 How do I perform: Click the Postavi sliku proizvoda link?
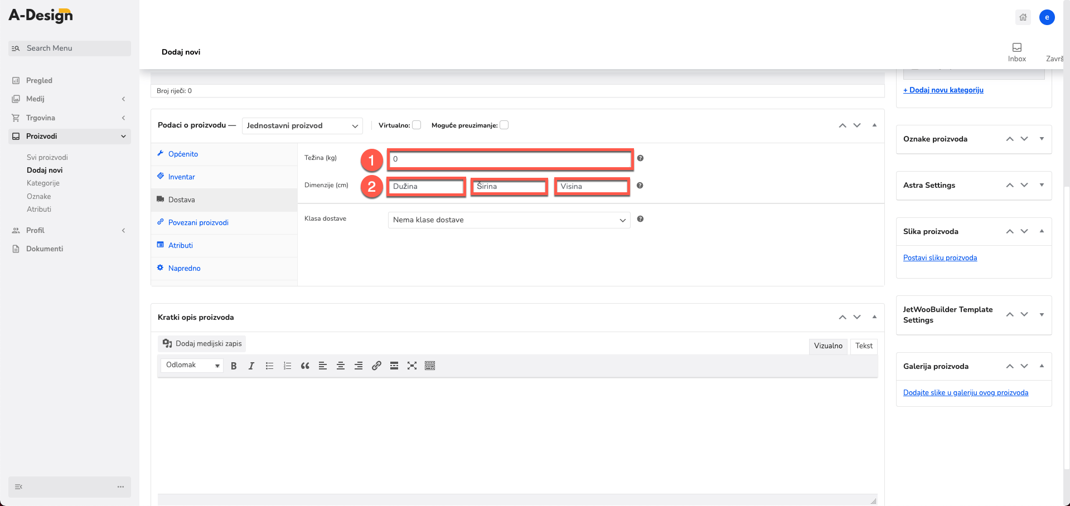[940, 257]
